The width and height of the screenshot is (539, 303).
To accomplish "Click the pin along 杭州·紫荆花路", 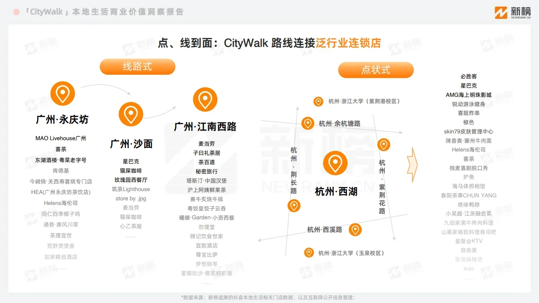I will coord(384,145).
